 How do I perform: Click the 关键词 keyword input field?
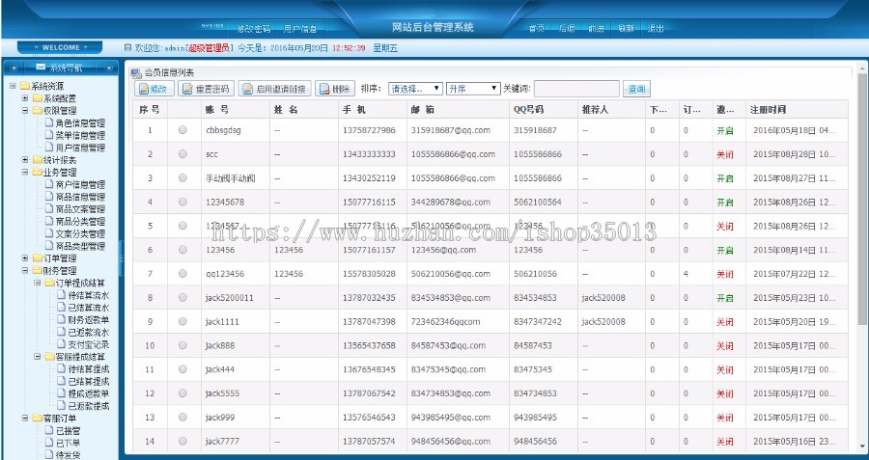pos(576,89)
